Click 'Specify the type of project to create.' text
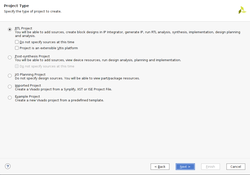Image resolution: width=250 pixels, height=175 pixels. point(33,12)
